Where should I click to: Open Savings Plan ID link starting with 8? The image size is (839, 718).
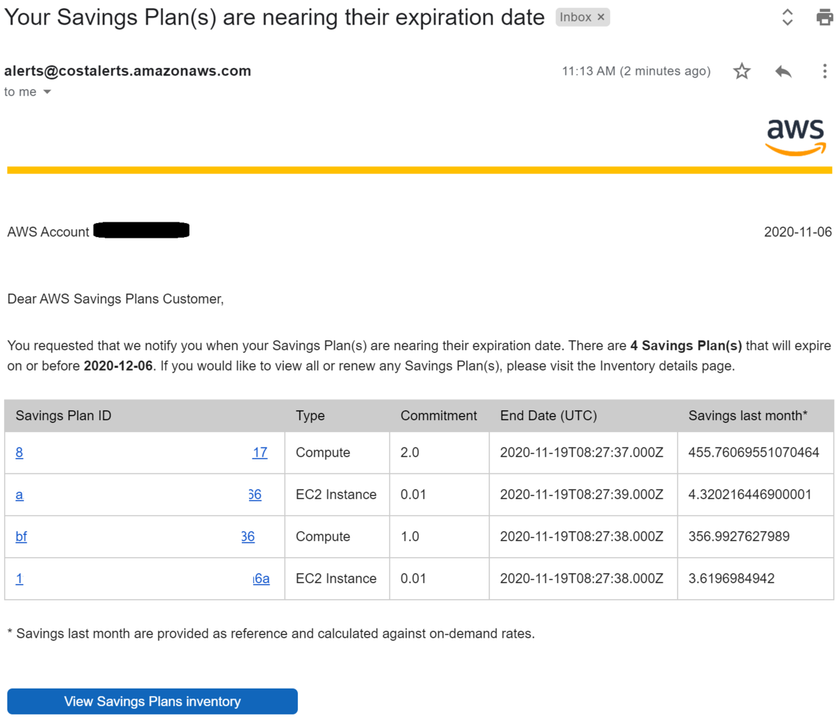coord(19,452)
